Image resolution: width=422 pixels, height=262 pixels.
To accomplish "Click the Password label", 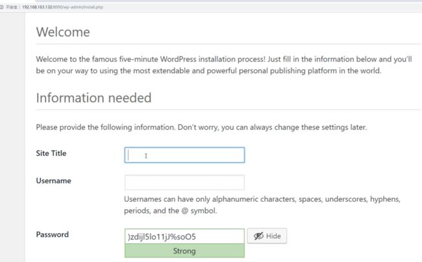I will coord(52,234).
